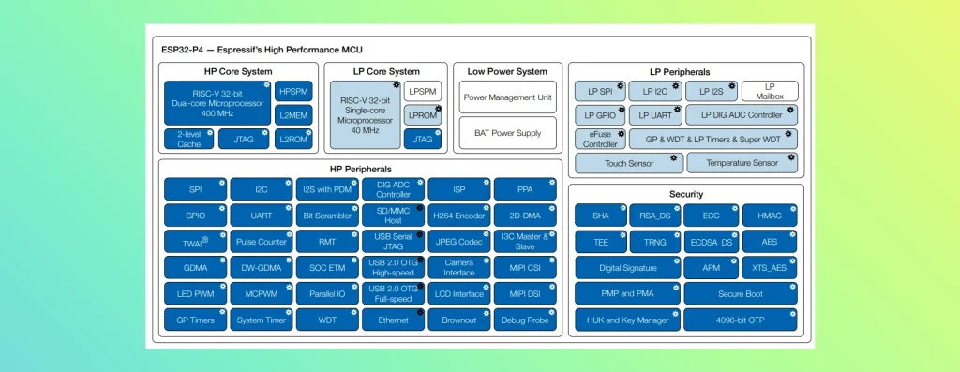The image size is (960, 372).
Task: Select the LPSPM block
Action: 423,91
